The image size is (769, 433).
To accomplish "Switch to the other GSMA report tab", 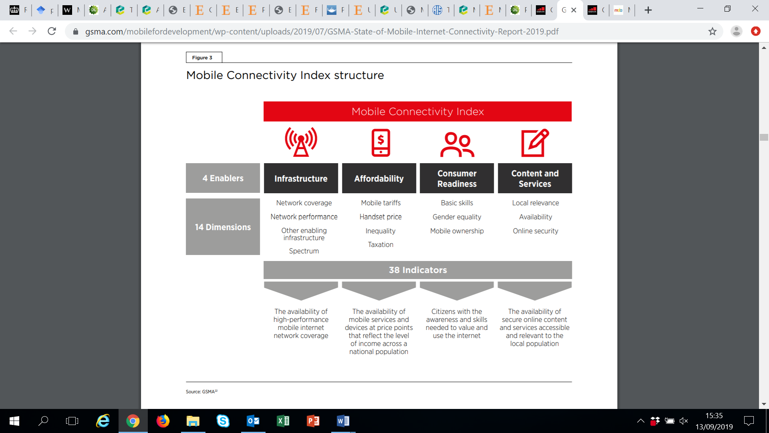I will [x=596, y=10].
